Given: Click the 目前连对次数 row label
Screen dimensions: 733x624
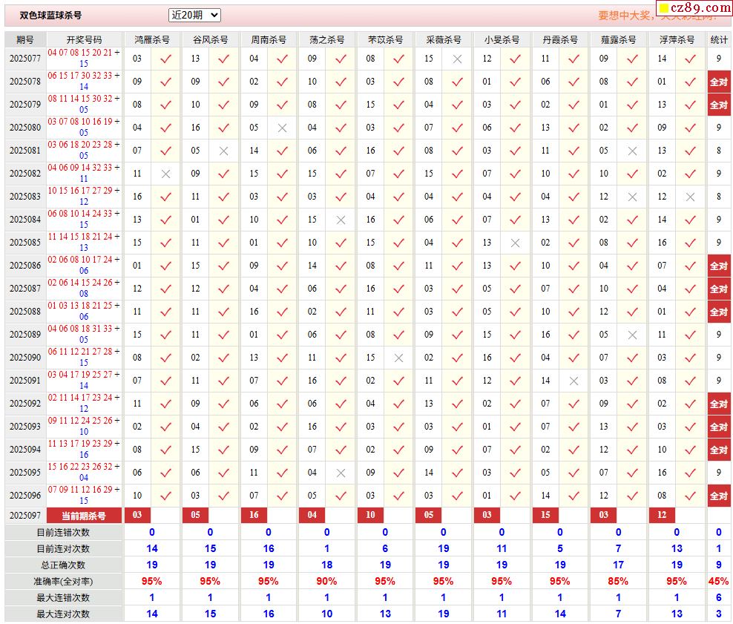Looking at the screenshot, I should tap(63, 549).
